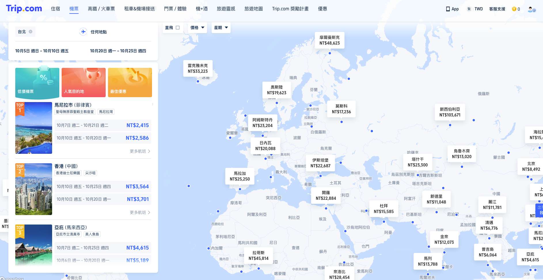The height and width of the screenshot is (280, 543).
Task: Open 客服支援 link
Action: [497, 9]
